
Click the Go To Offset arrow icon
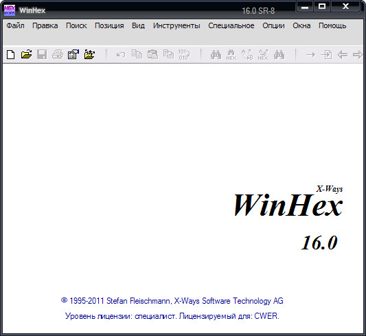(310, 55)
